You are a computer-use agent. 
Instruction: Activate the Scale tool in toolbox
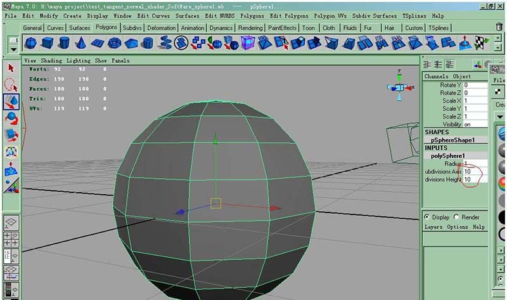(x=11, y=135)
